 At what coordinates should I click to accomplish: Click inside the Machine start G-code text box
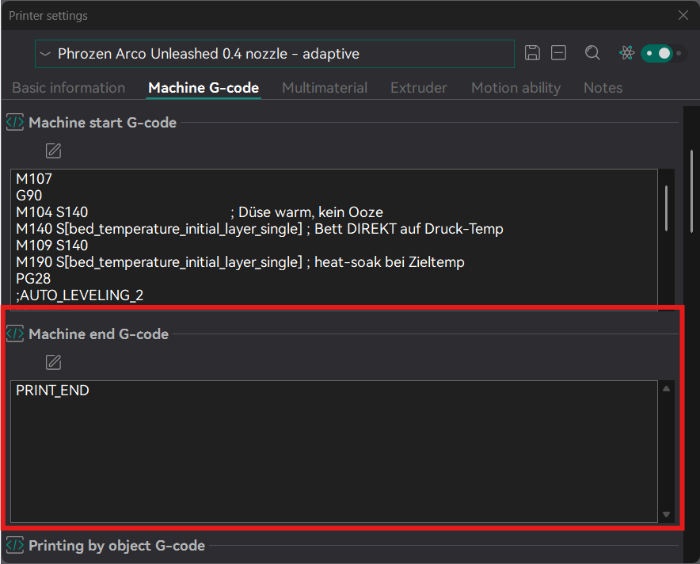pyautogui.click(x=334, y=239)
